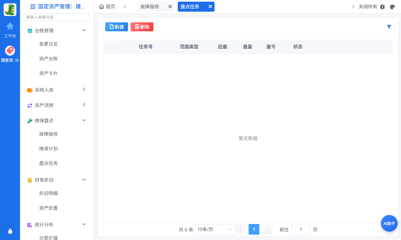Open 折旧明细 in the sidebar
The width and height of the screenshot is (401, 240).
click(48, 193)
